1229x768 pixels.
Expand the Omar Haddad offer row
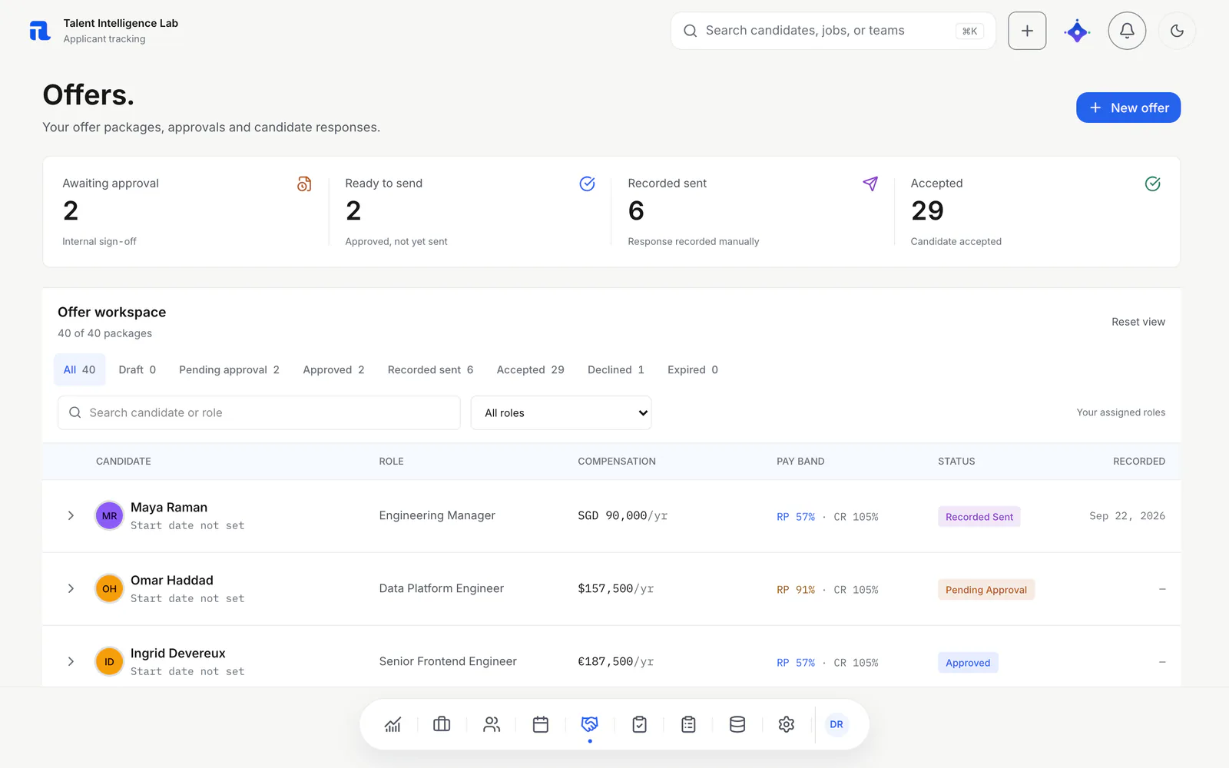coord(71,588)
